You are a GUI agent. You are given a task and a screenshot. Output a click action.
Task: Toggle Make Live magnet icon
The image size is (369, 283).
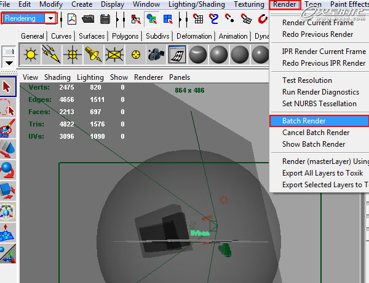(x=263, y=19)
